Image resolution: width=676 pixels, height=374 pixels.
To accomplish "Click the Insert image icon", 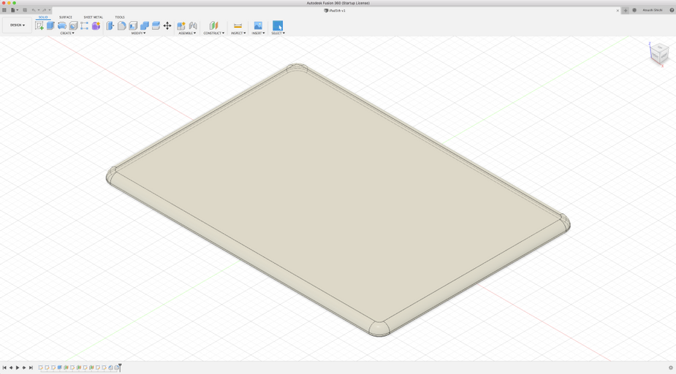I will 258,26.
